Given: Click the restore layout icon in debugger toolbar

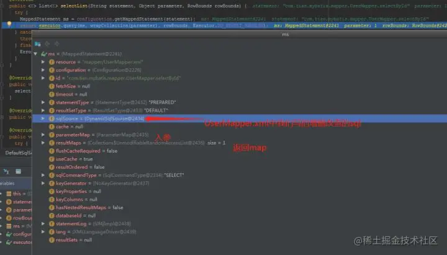Looking at the screenshot, I should click(6, 171).
